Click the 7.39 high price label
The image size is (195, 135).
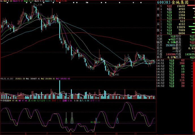40,5
